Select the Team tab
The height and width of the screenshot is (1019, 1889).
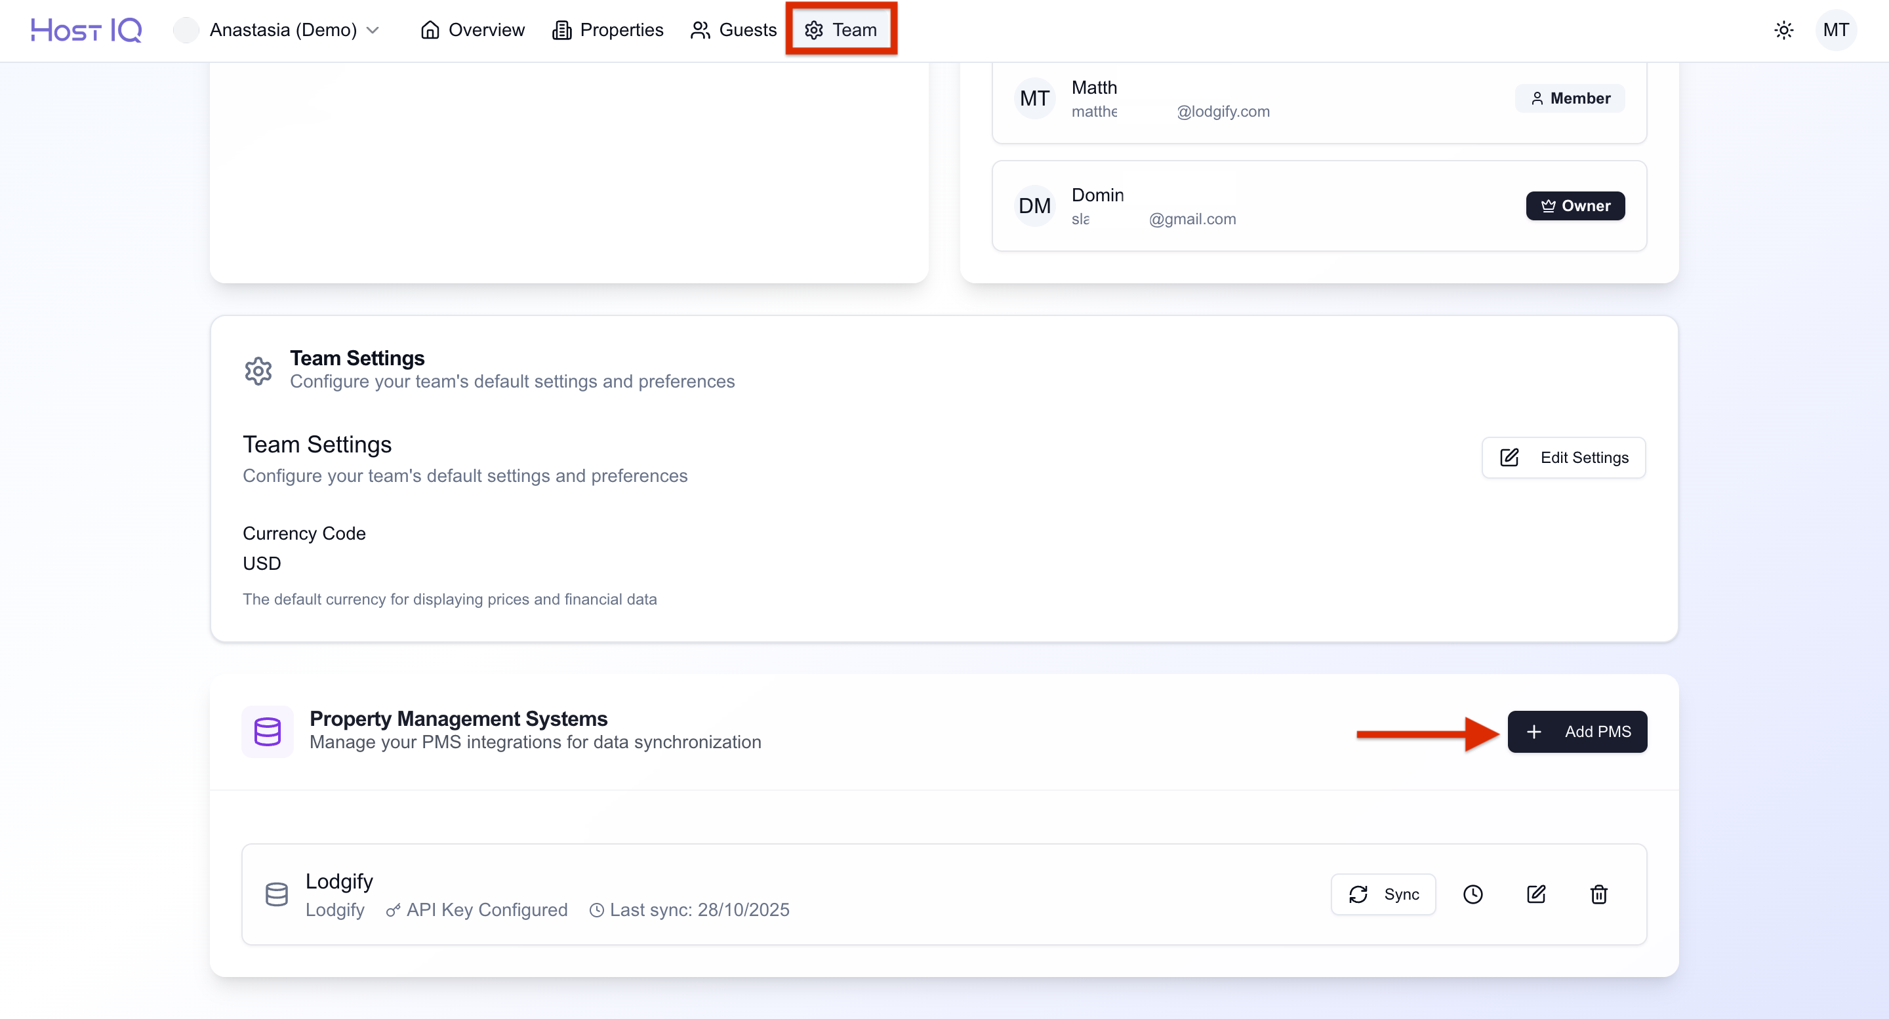[x=841, y=30]
